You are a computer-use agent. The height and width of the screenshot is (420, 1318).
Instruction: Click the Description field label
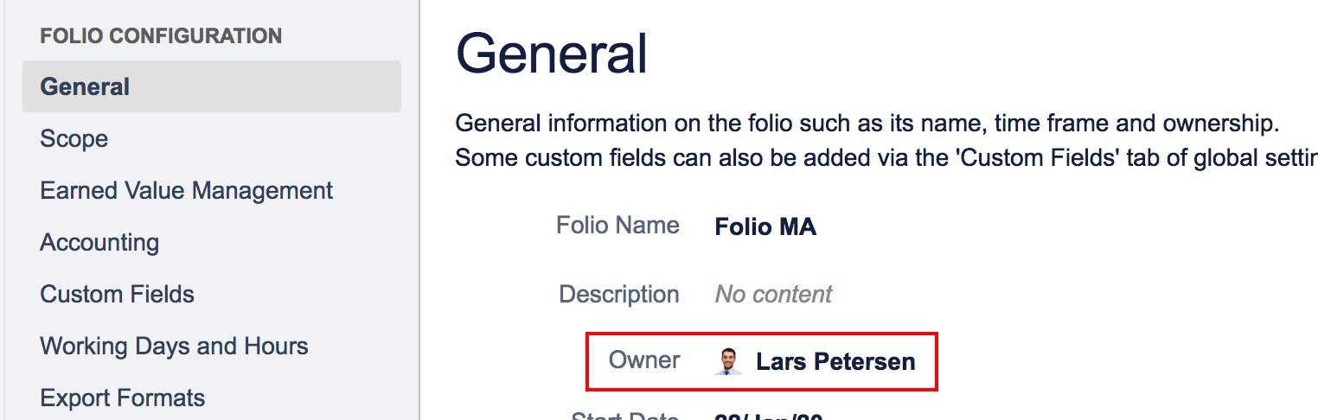pos(619,294)
